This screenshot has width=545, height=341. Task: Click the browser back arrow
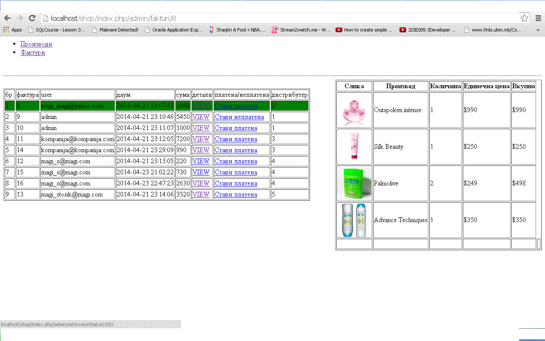pyautogui.click(x=7, y=18)
